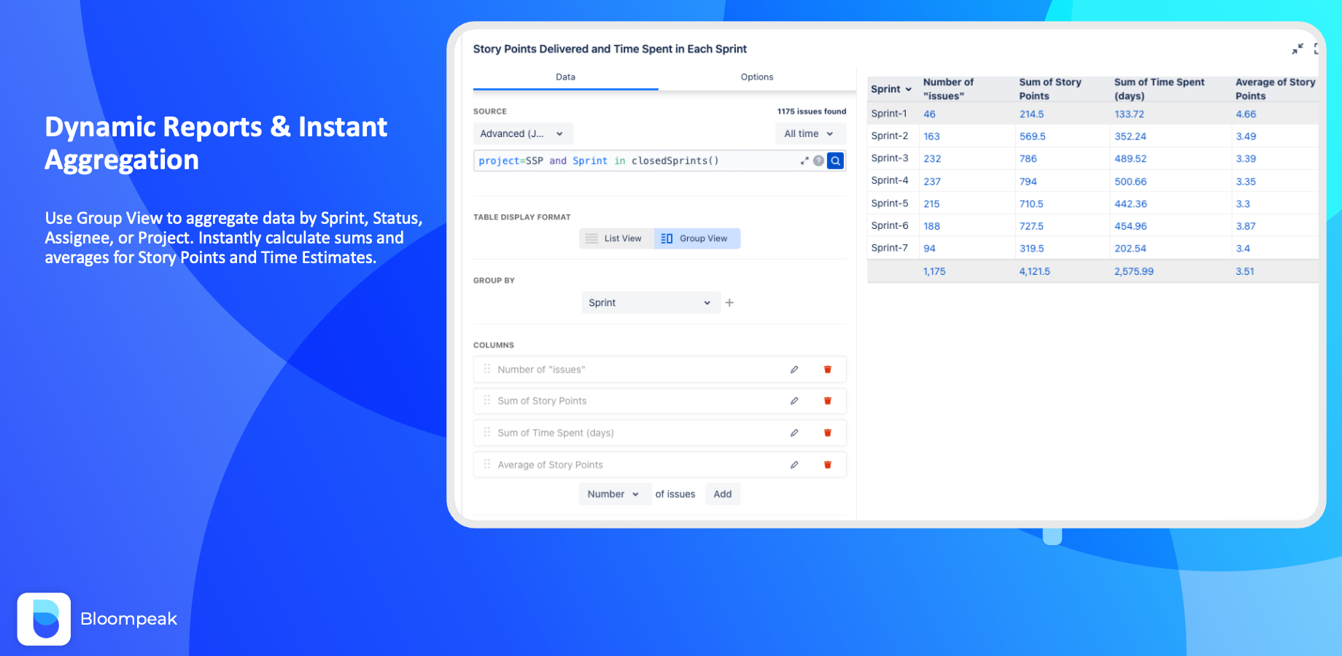Open the Sprint group-by dropdown
Image resolution: width=1342 pixels, height=656 pixels.
650,302
